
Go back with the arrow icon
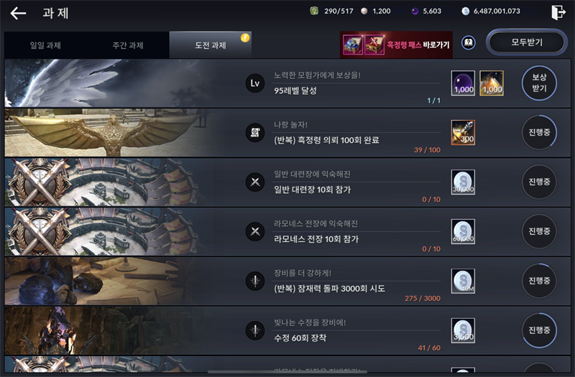(18, 13)
